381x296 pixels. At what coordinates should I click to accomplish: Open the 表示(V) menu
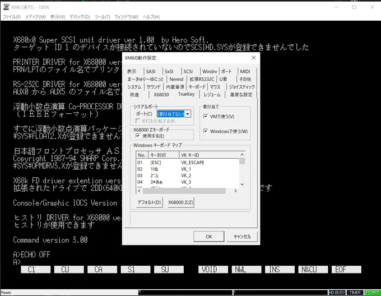point(58,17)
